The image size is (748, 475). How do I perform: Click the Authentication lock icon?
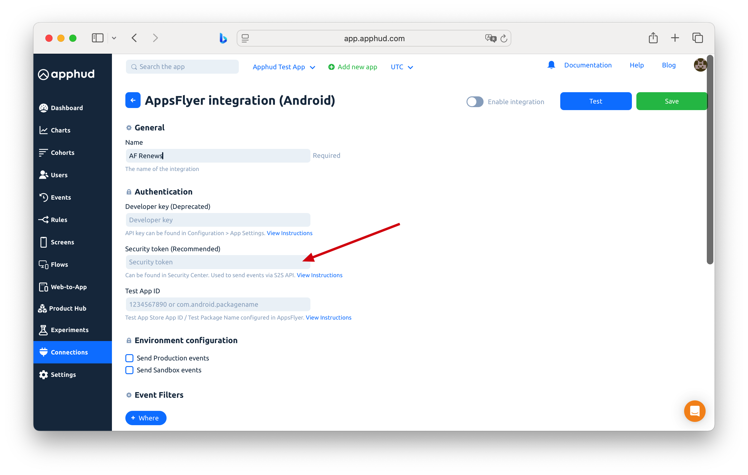129,192
